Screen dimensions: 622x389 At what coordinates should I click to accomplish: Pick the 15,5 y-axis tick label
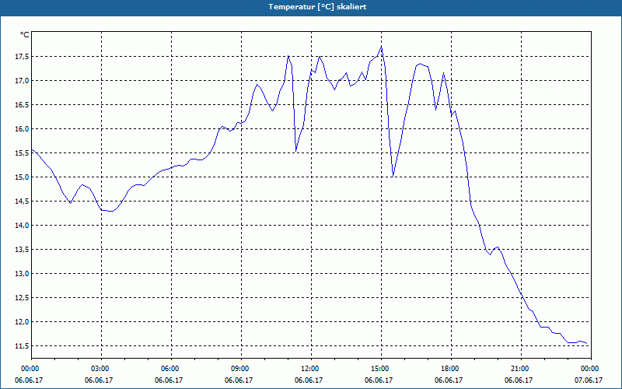[22, 153]
